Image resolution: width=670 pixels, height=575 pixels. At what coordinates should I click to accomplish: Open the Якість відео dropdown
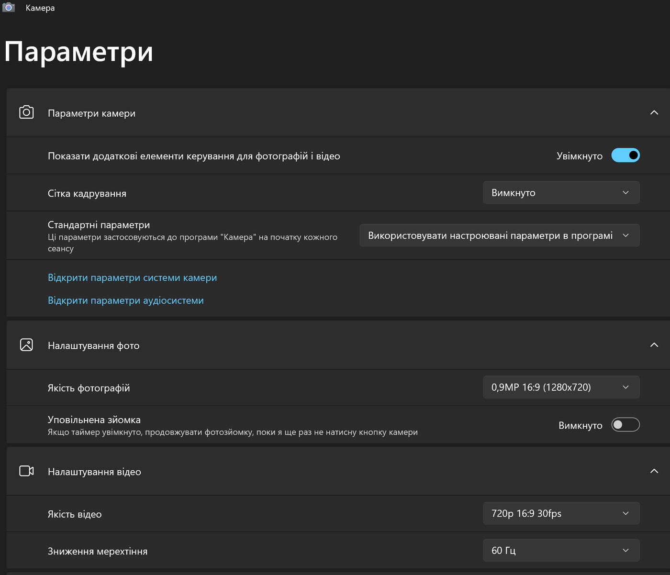click(561, 514)
